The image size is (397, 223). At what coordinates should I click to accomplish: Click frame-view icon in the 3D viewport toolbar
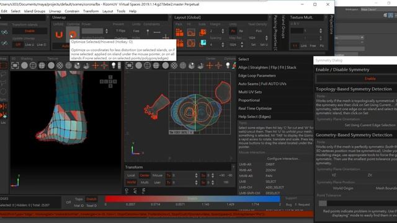[15, 66]
